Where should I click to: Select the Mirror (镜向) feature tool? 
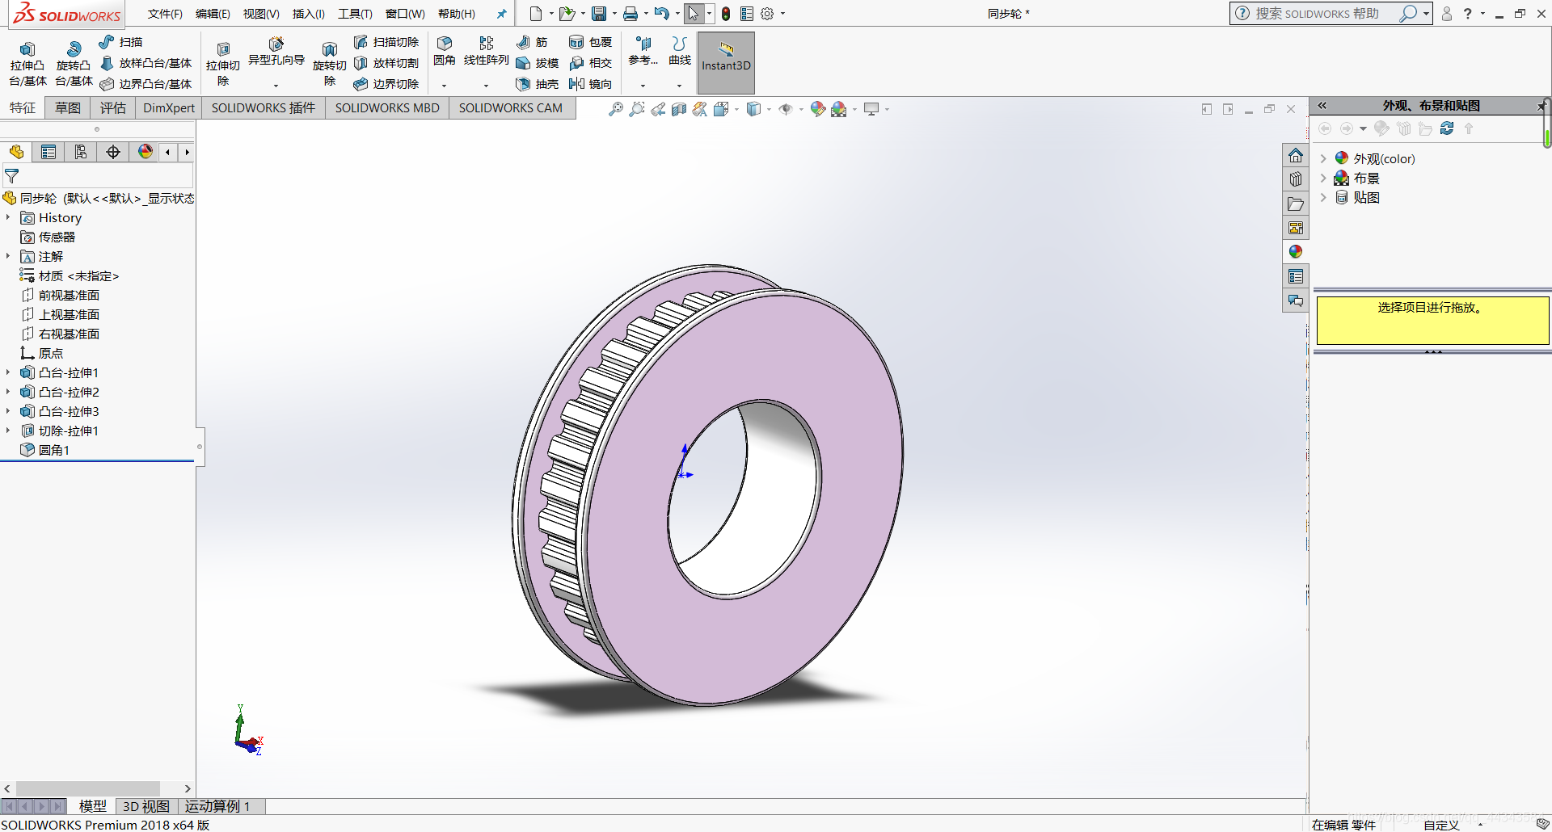click(576, 84)
